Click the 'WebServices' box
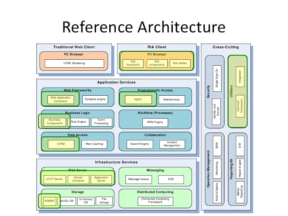Screen dimensions: 288x216 [172, 100]
